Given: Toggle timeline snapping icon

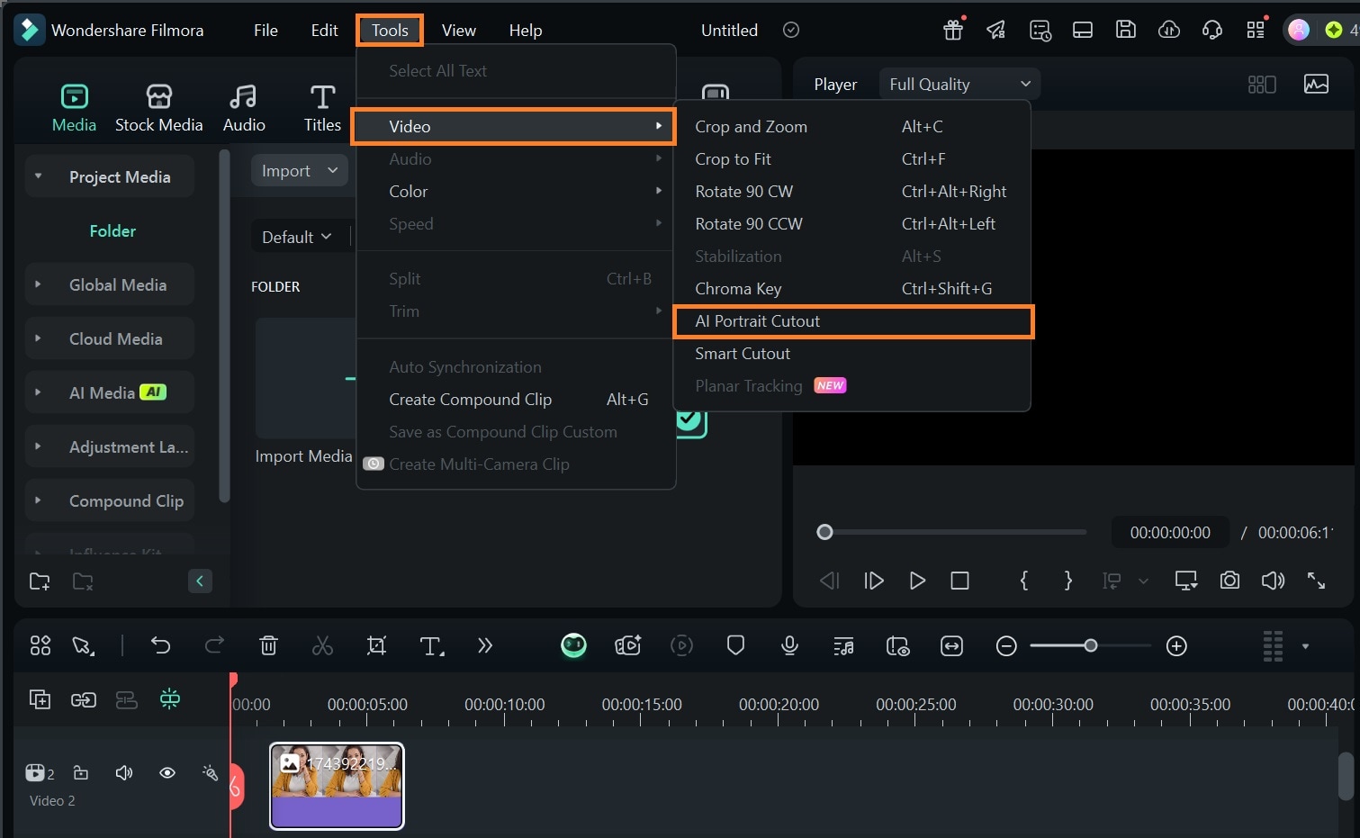Looking at the screenshot, I should (x=170, y=699).
